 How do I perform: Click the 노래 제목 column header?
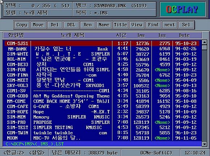coord(73,35)
